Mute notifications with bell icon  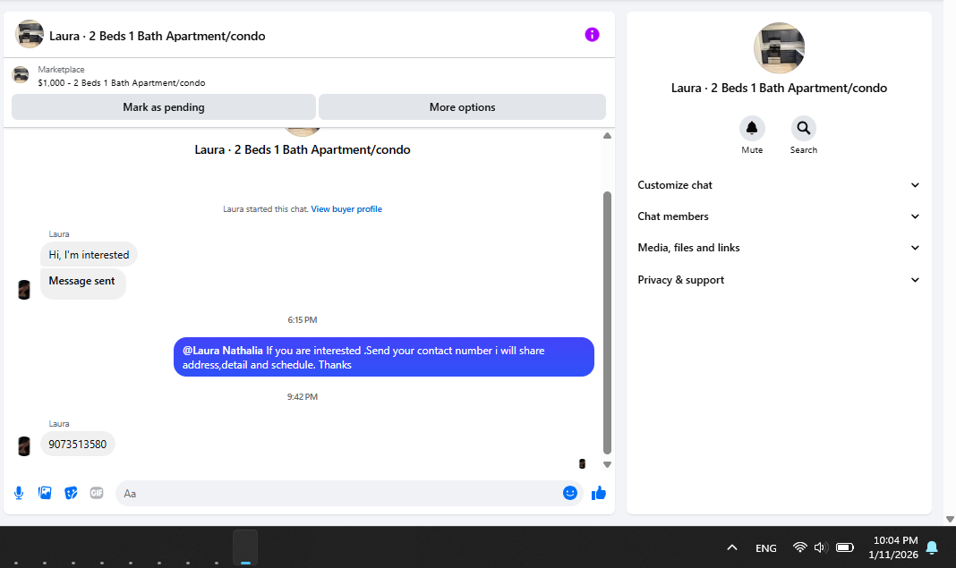click(x=752, y=128)
